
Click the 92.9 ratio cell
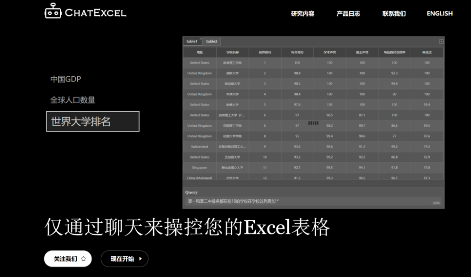(427, 157)
